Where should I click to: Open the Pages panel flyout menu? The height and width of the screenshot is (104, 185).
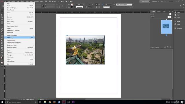pos(172,11)
